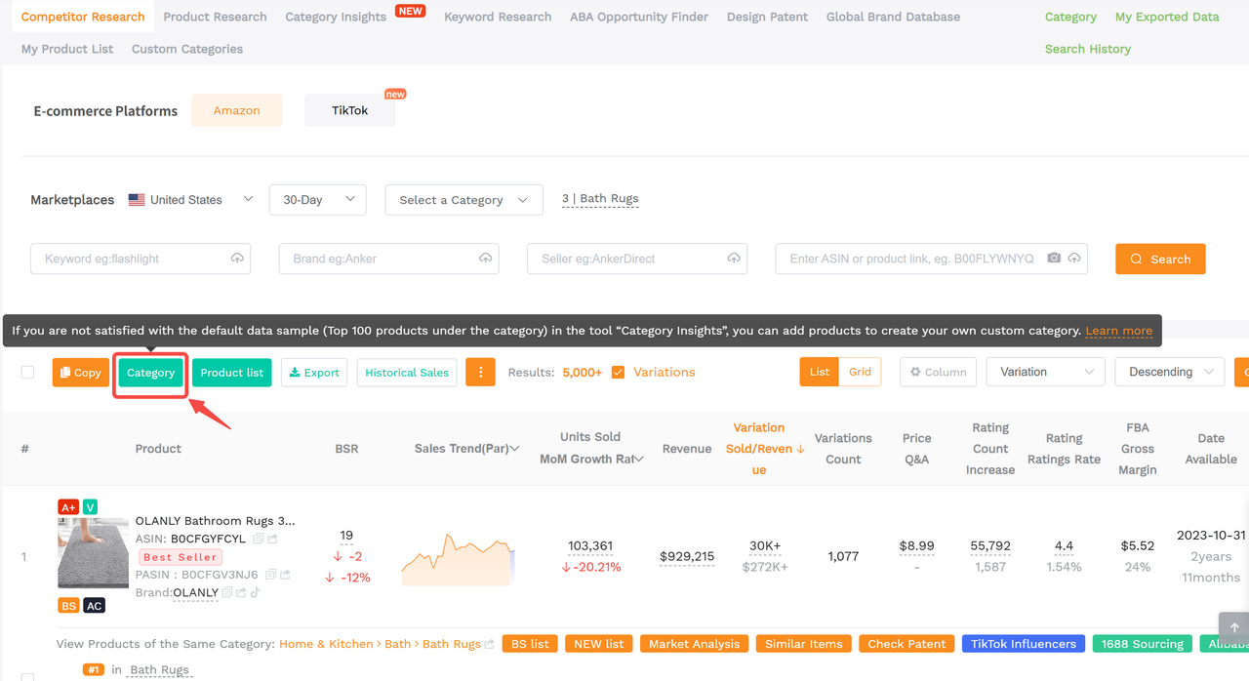Copy the ASIN B0CFGYFCYL

pos(258,539)
